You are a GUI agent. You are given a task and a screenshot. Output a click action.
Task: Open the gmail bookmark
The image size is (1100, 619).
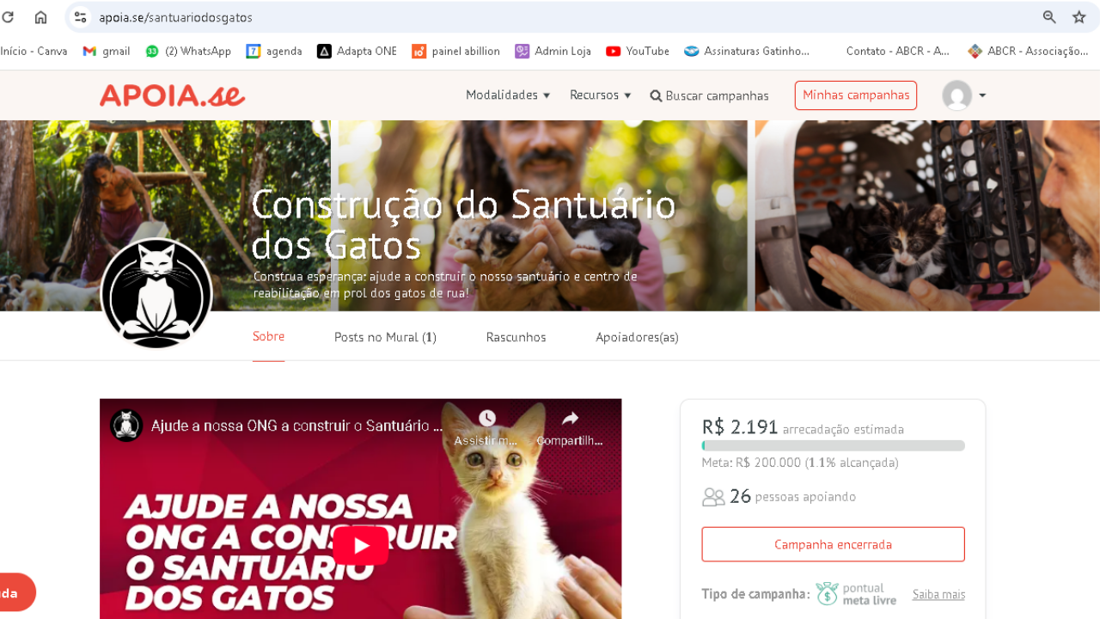[107, 52]
